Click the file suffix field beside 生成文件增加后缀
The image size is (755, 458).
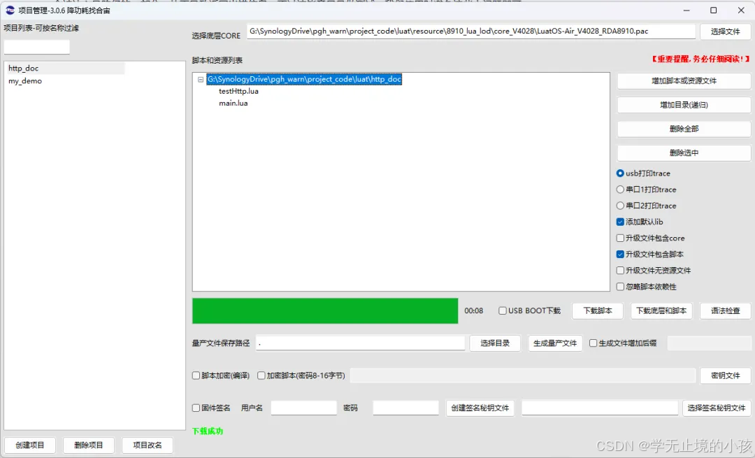(709, 343)
